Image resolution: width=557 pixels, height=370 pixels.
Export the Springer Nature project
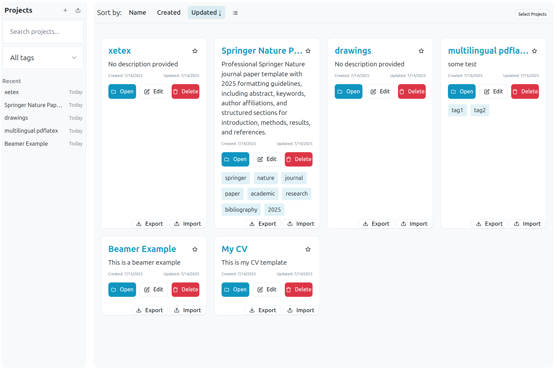coord(263,224)
